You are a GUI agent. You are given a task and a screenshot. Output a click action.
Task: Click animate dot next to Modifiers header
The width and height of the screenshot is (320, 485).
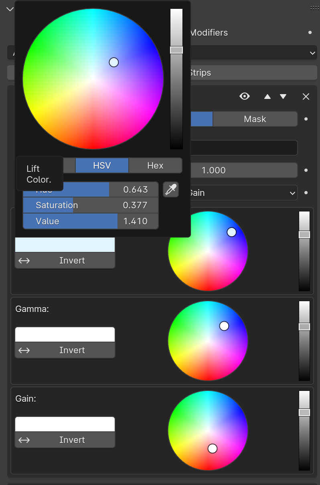point(310,32)
